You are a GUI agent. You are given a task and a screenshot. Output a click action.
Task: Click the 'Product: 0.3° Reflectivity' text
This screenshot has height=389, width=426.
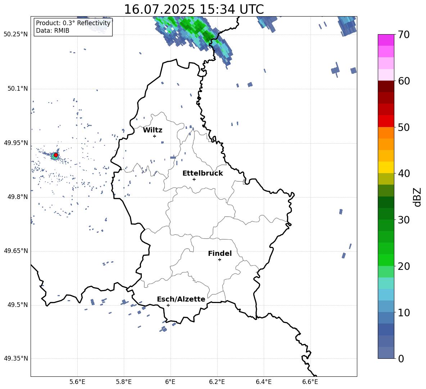click(73, 23)
